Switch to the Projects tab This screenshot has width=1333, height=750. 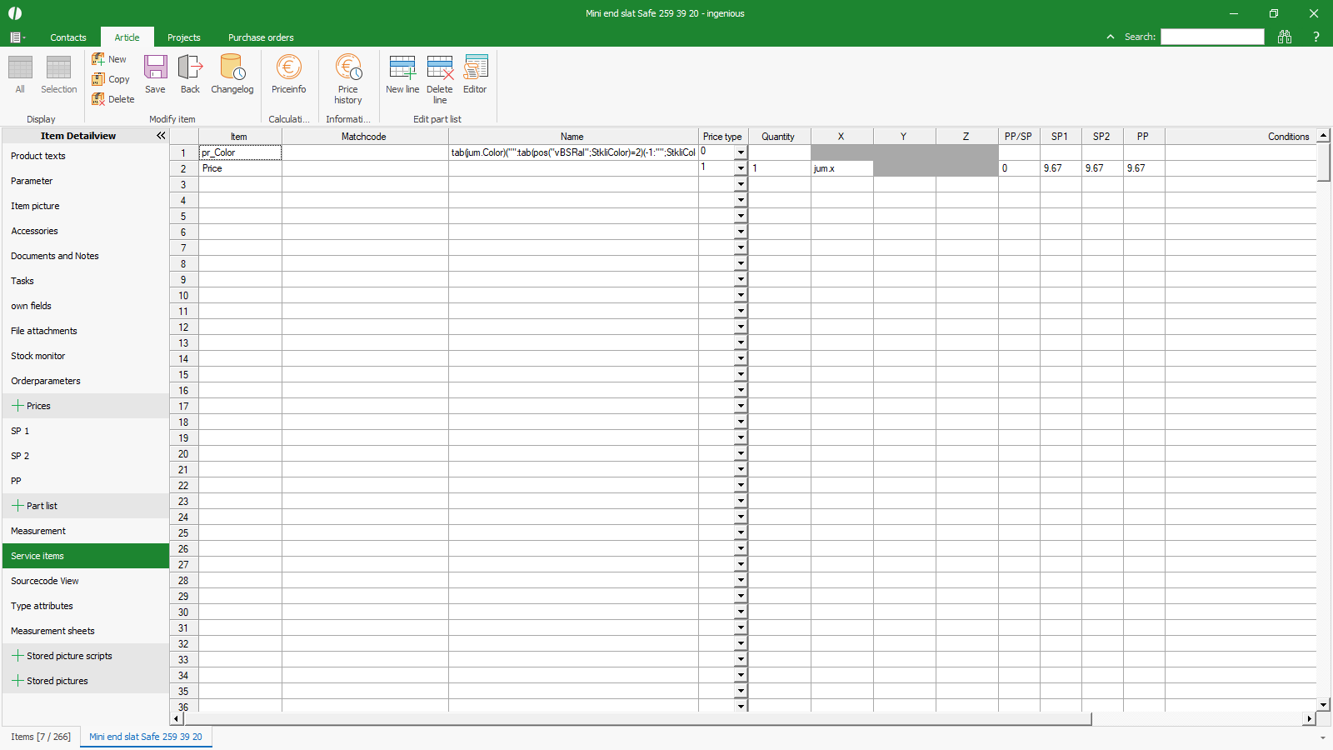[183, 37]
